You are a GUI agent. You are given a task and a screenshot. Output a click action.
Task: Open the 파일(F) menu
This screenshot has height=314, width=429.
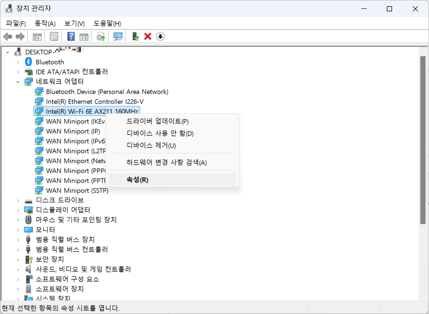click(x=16, y=24)
